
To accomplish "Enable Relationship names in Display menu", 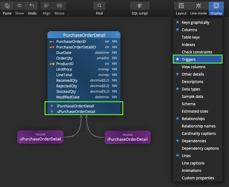I will click(198, 126).
